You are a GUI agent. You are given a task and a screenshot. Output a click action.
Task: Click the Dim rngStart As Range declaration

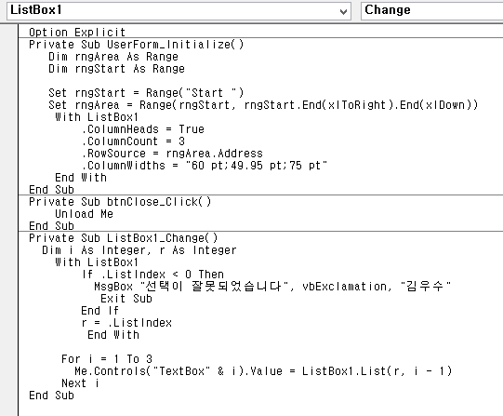click(116, 69)
